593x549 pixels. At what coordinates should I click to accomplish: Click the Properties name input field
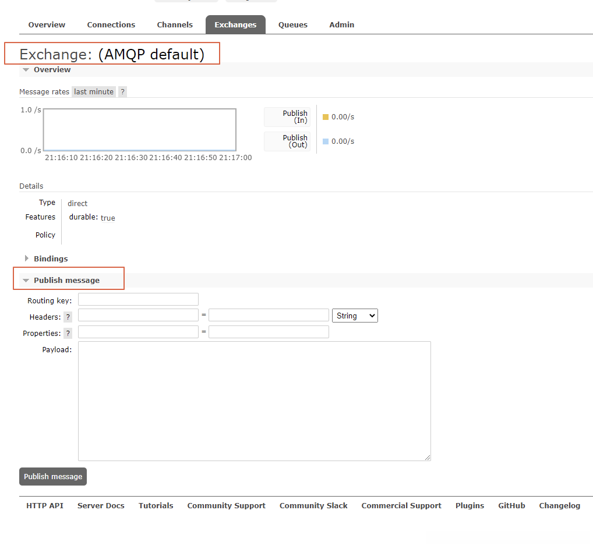[138, 332]
